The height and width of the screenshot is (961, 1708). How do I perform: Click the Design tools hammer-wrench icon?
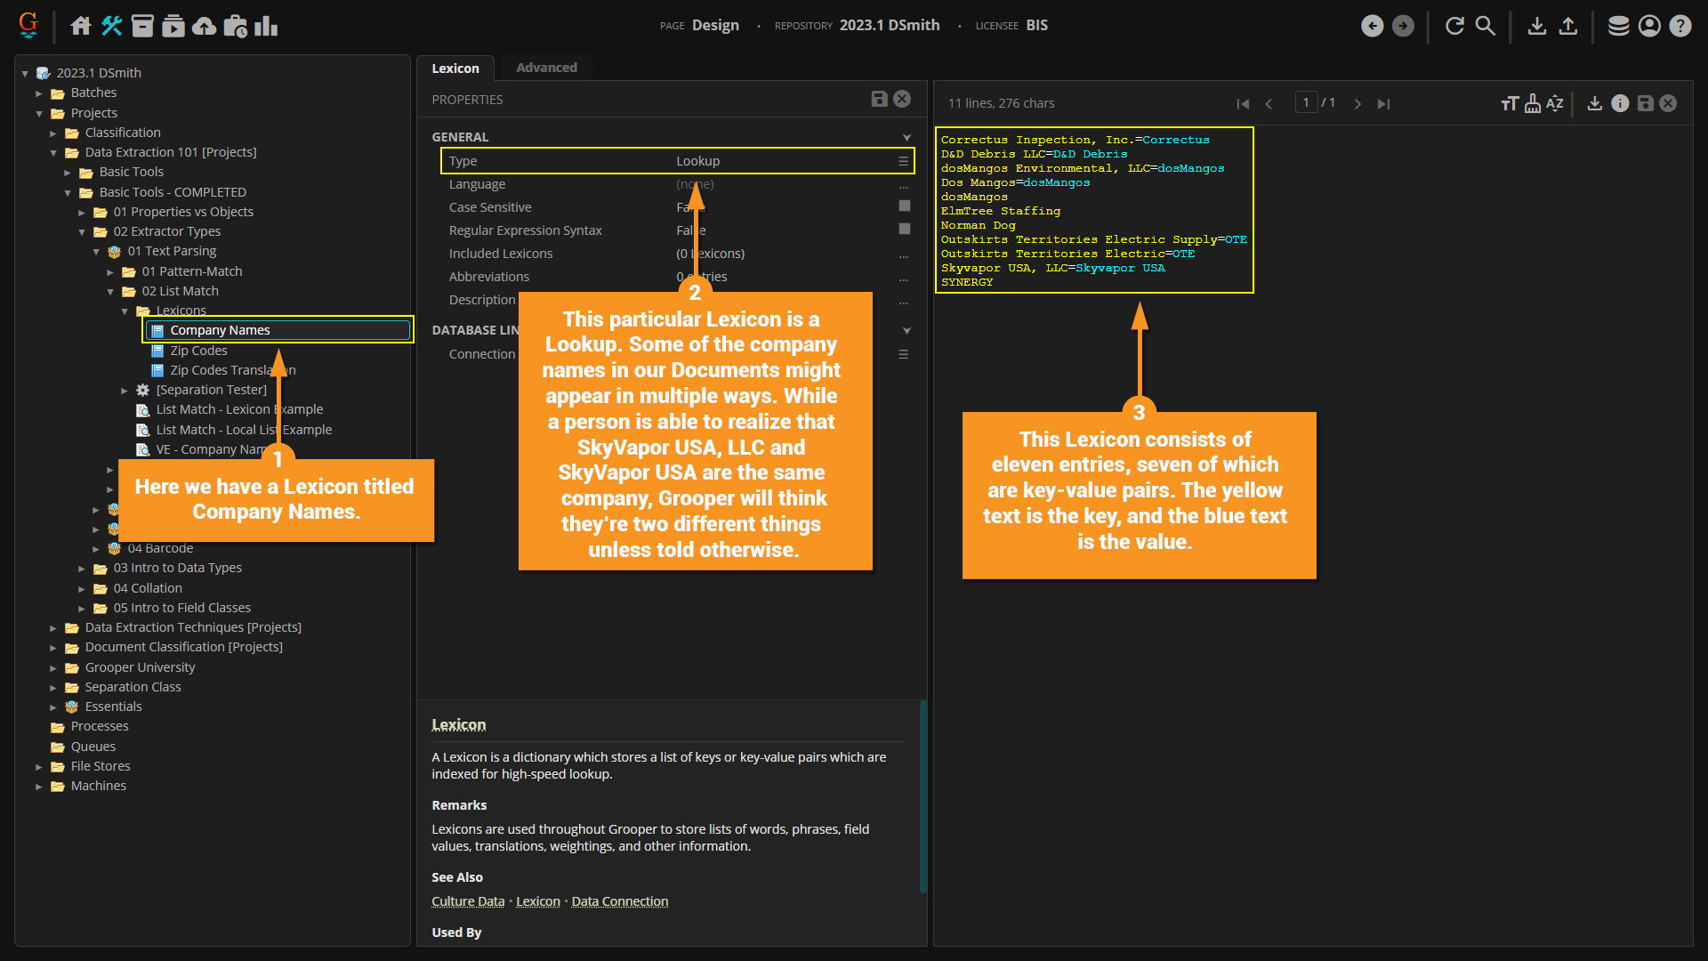[x=111, y=26]
